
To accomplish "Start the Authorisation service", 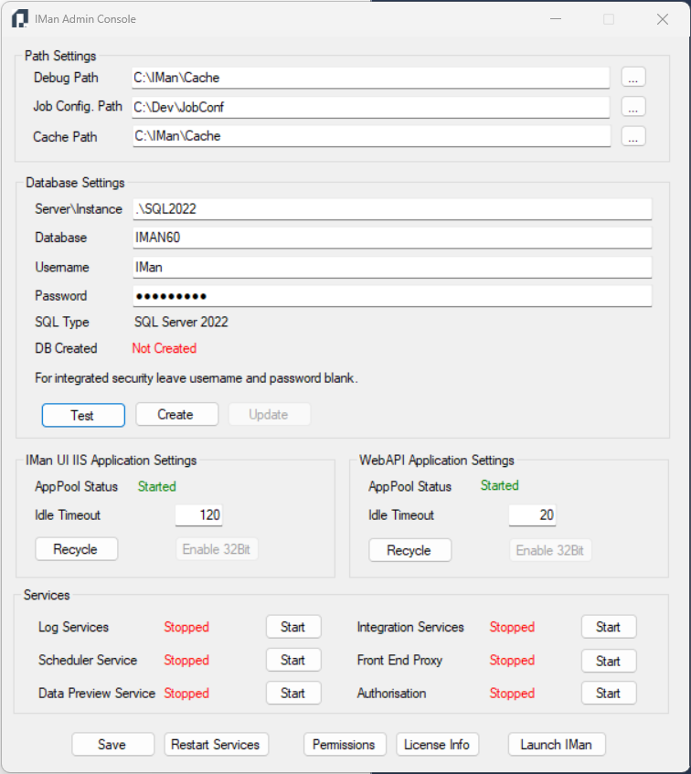I will point(609,693).
